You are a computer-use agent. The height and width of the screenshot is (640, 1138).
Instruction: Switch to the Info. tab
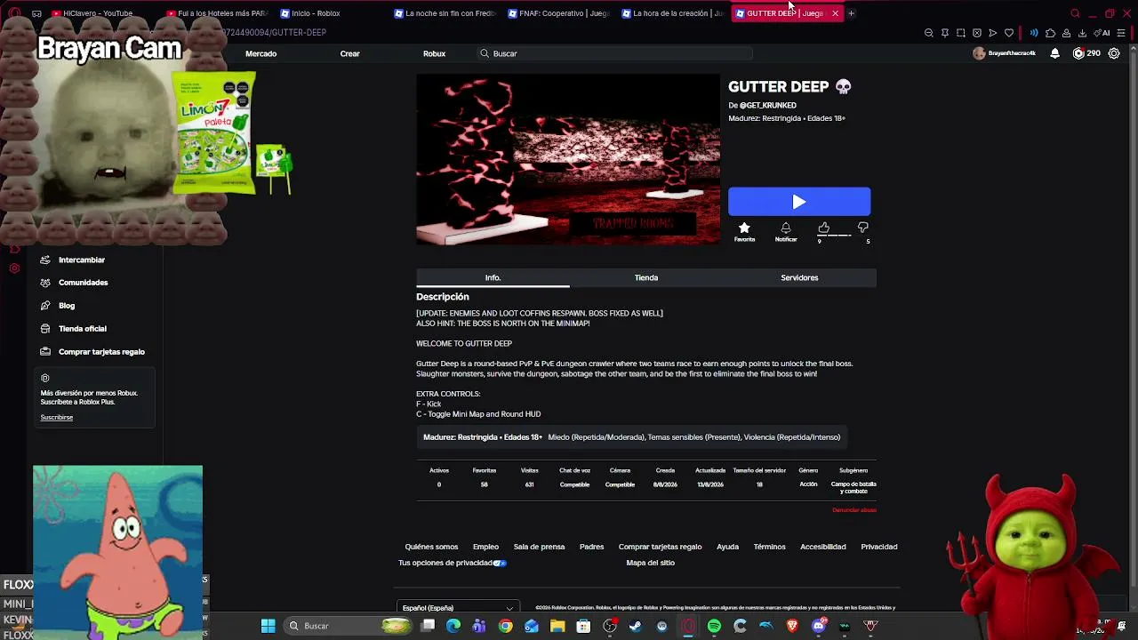point(493,277)
